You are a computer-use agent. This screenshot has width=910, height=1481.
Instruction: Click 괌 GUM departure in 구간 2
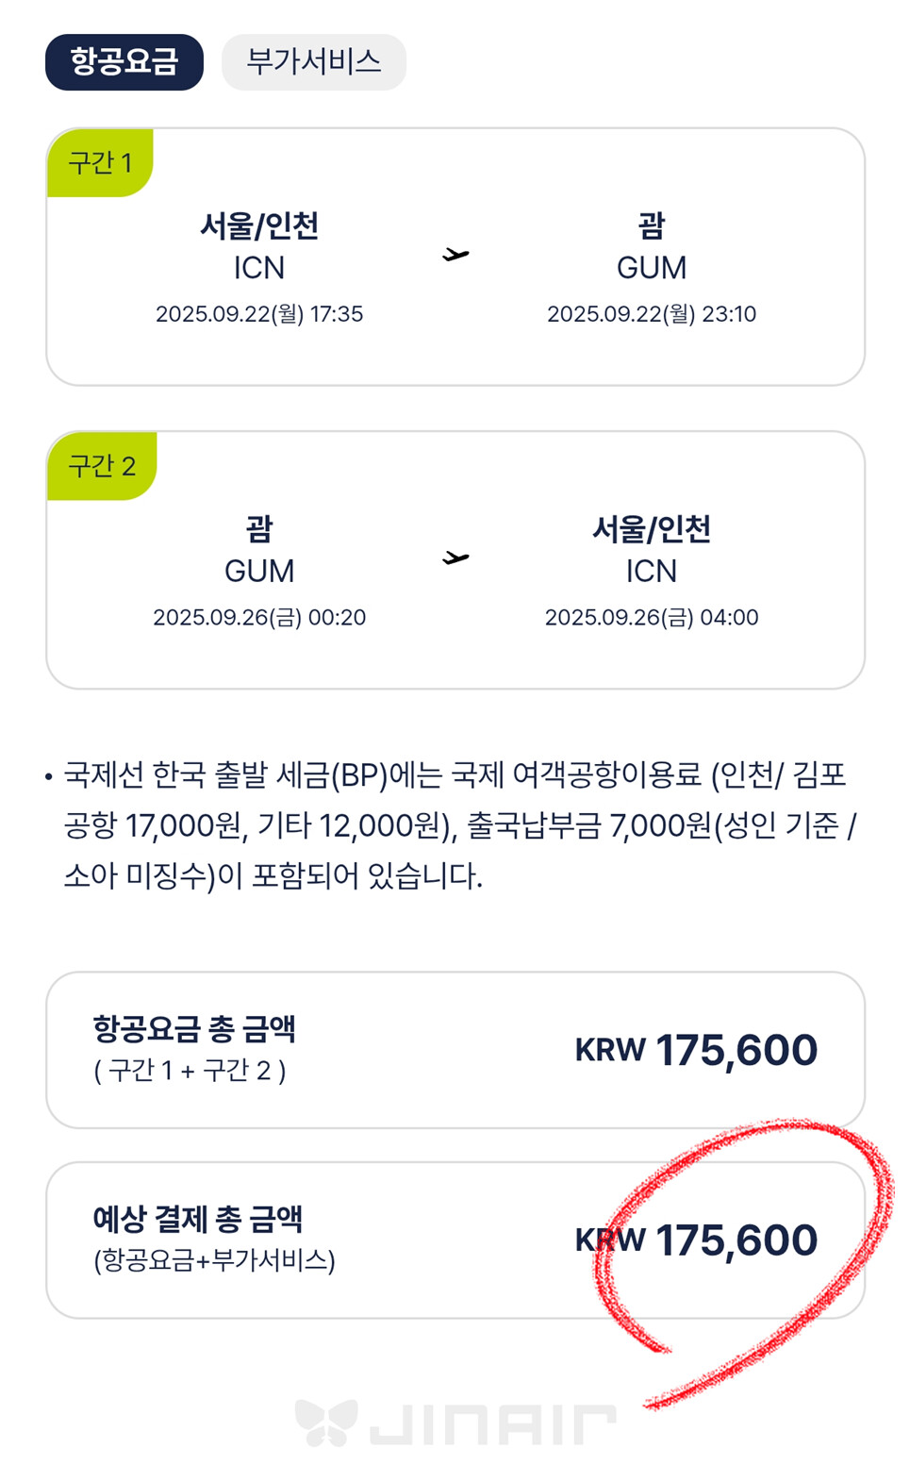pyautogui.click(x=259, y=550)
